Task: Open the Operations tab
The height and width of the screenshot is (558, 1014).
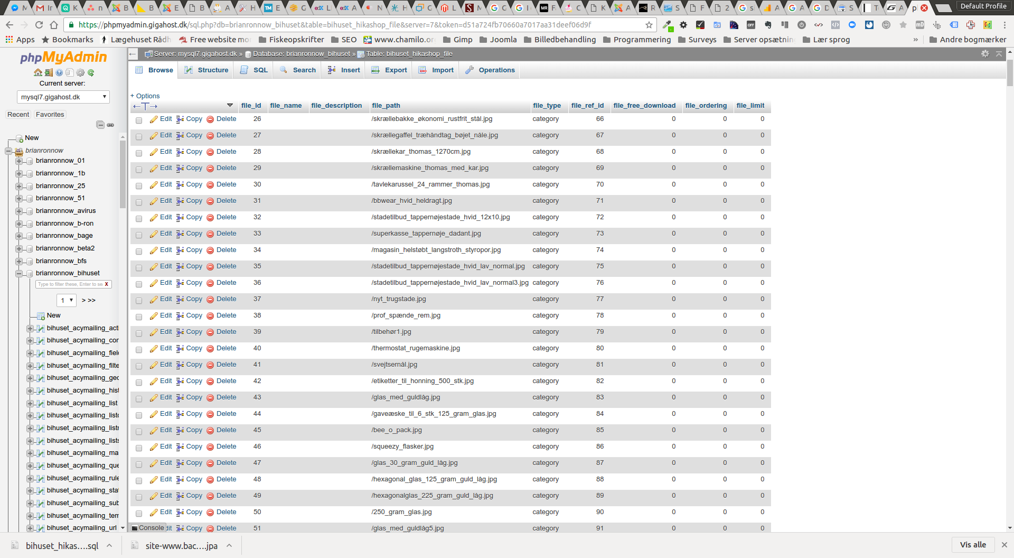Action: tap(490, 70)
